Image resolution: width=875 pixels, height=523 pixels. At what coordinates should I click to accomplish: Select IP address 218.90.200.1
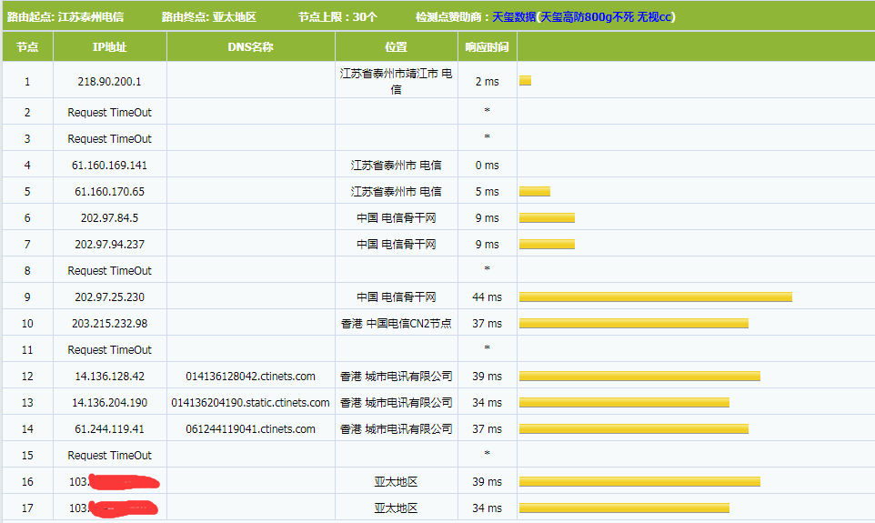pyautogui.click(x=109, y=82)
